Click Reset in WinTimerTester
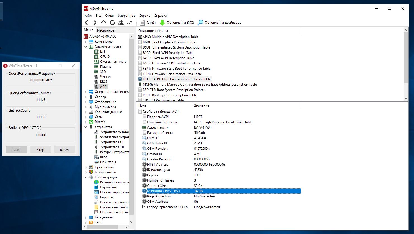 click(x=65, y=150)
